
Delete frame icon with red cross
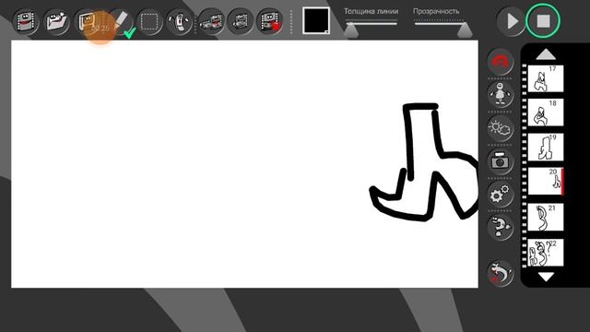(270, 22)
